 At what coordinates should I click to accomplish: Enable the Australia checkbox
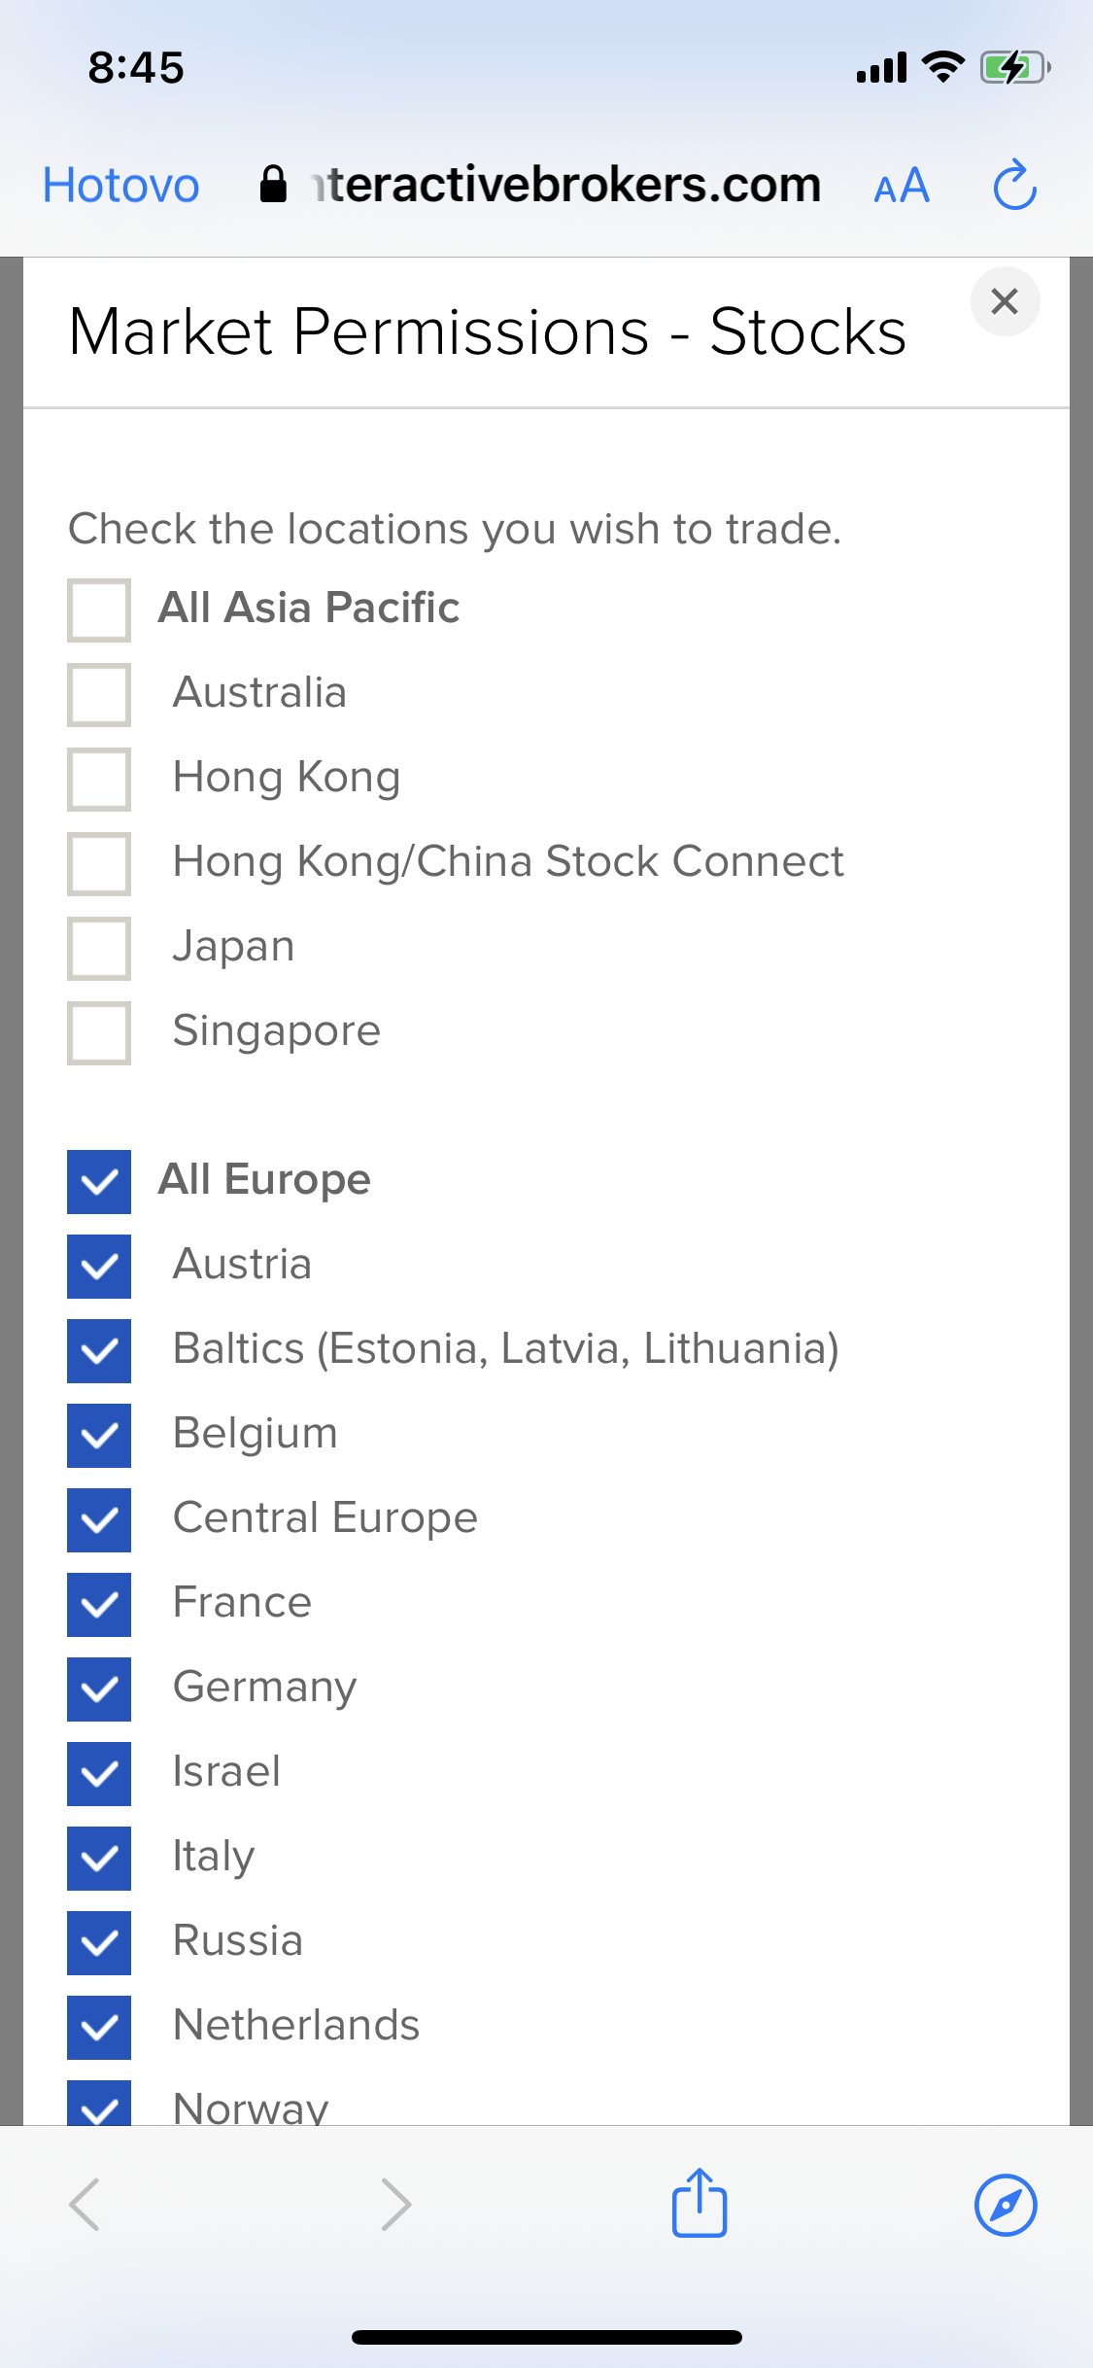pyautogui.click(x=99, y=695)
